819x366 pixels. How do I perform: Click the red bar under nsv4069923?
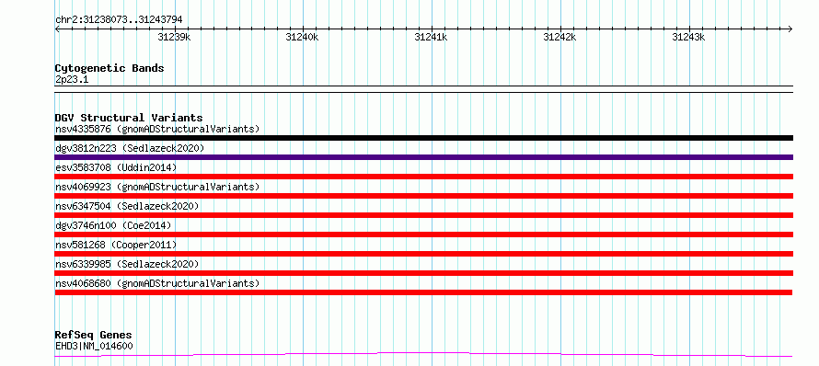pos(423,196)
